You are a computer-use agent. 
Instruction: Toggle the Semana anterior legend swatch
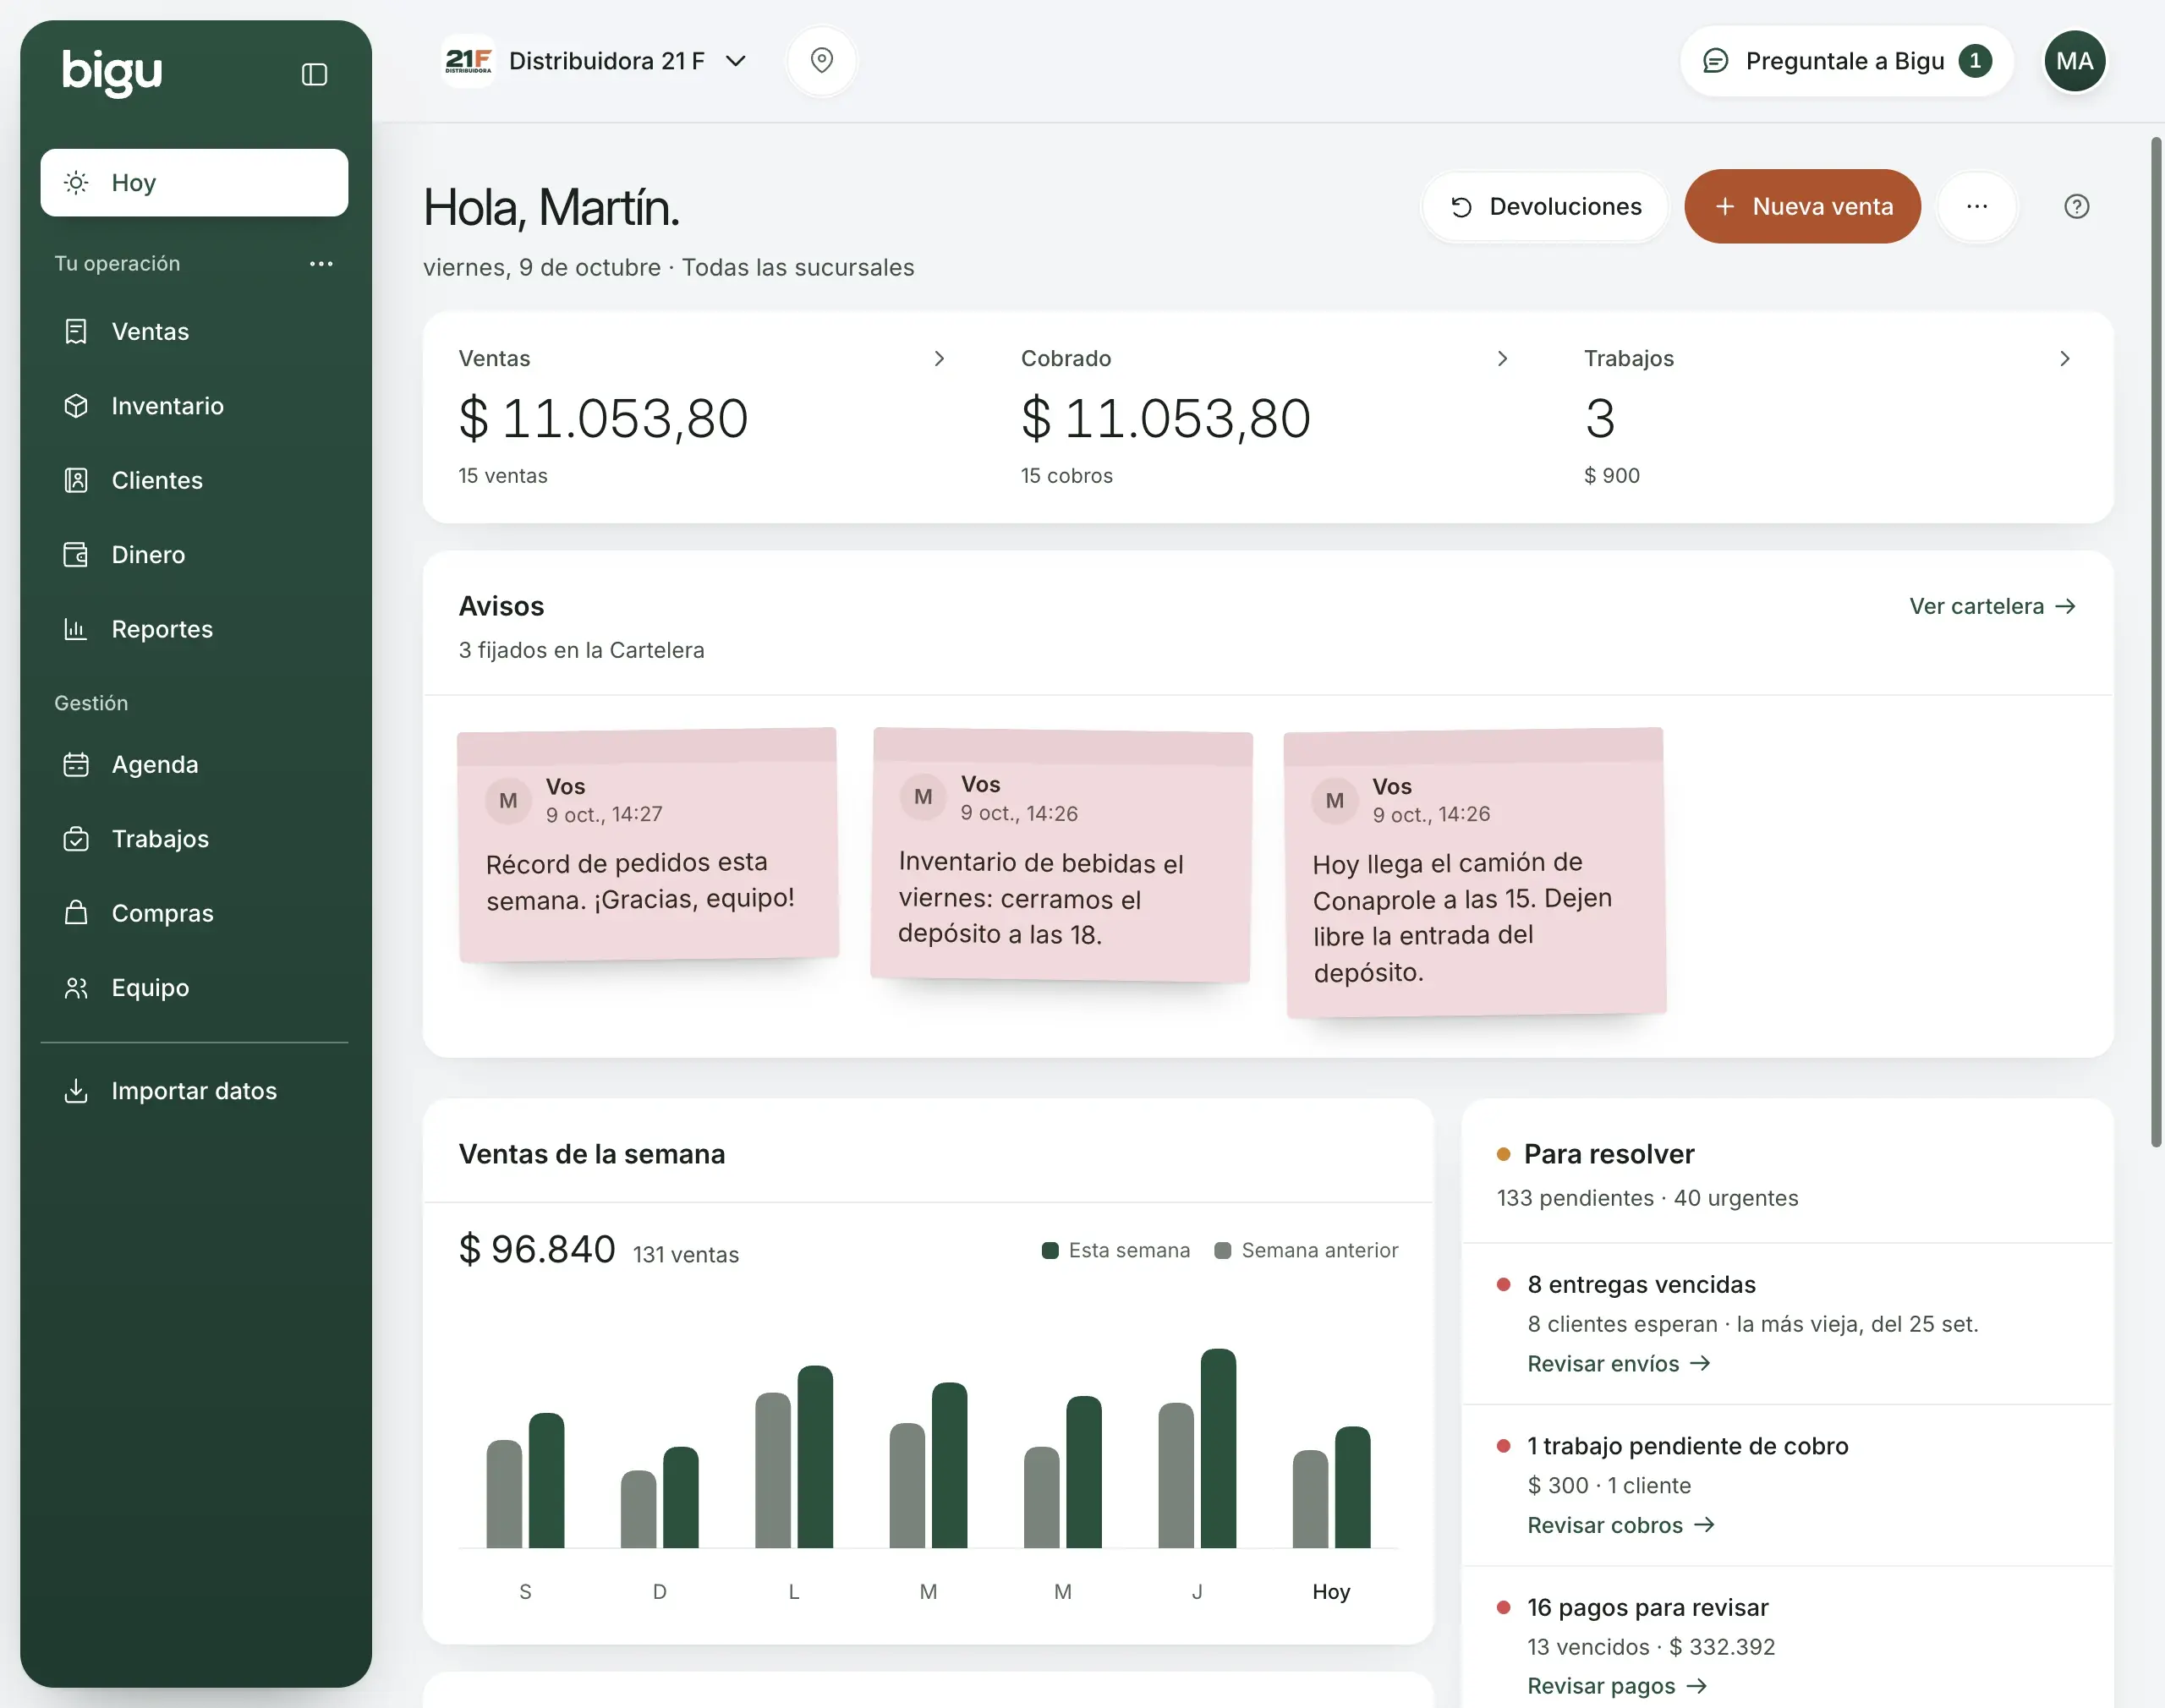pyautogui.click(x=1222, y=1250)
